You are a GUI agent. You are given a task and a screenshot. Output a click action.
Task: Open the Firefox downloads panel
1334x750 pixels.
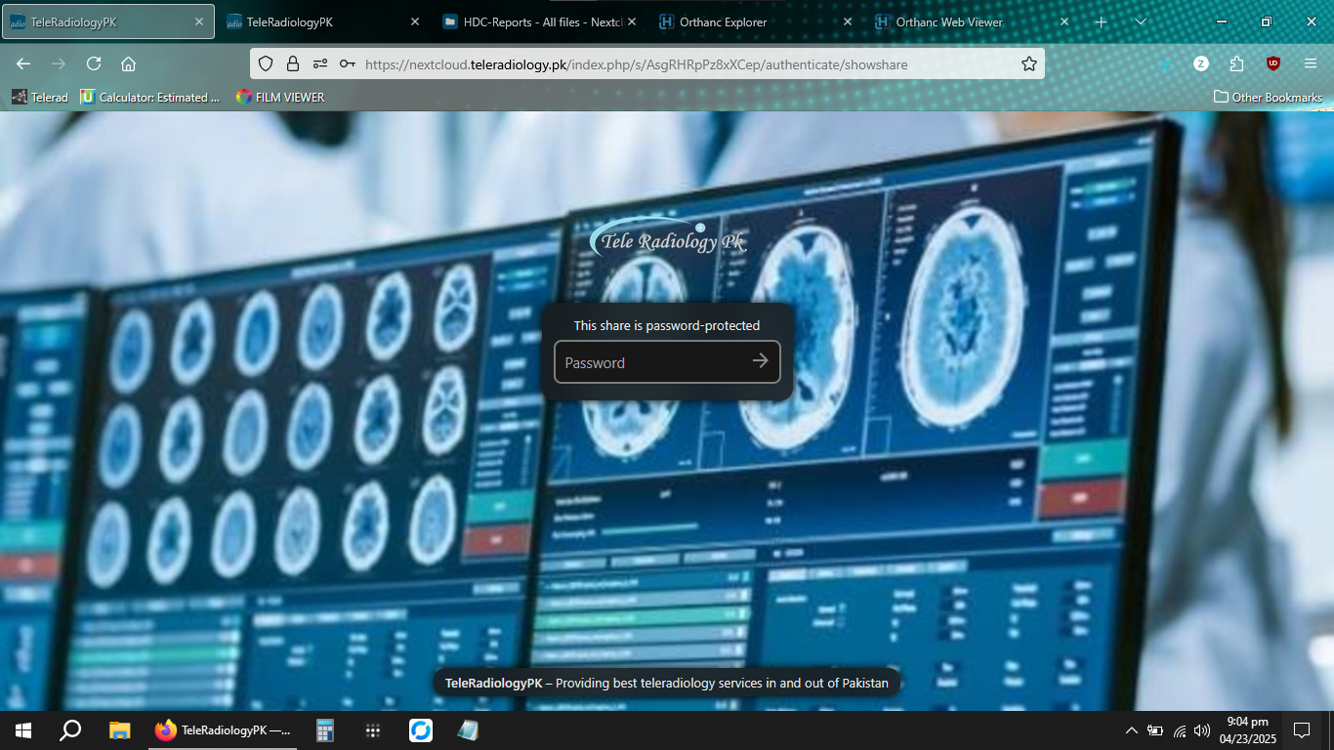pyautogui.click(x=1165, y=63)
